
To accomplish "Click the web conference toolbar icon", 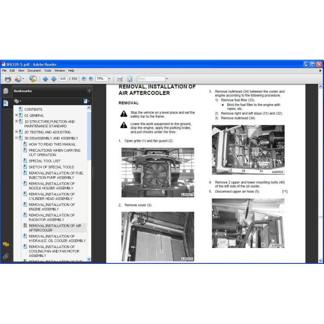I will click(33, 79).
